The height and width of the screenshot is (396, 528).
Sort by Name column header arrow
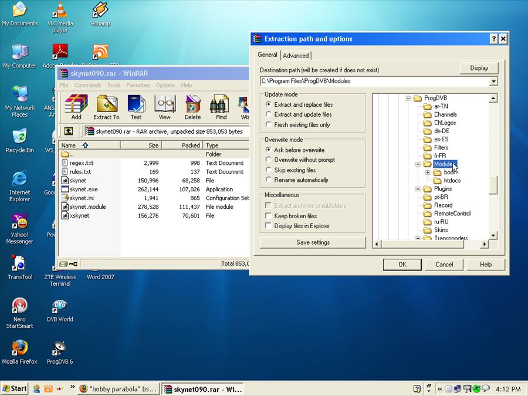tap(85, 145)
